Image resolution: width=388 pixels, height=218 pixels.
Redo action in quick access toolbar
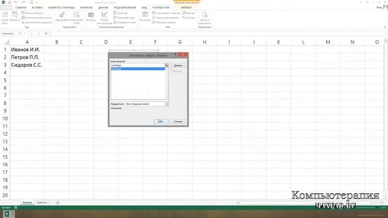[x=24, y=2]
